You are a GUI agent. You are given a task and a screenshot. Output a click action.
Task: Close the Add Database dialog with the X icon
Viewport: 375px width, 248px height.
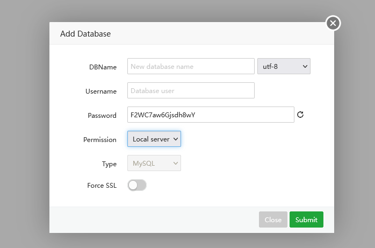pyautogui.click(x=333, y=23)
